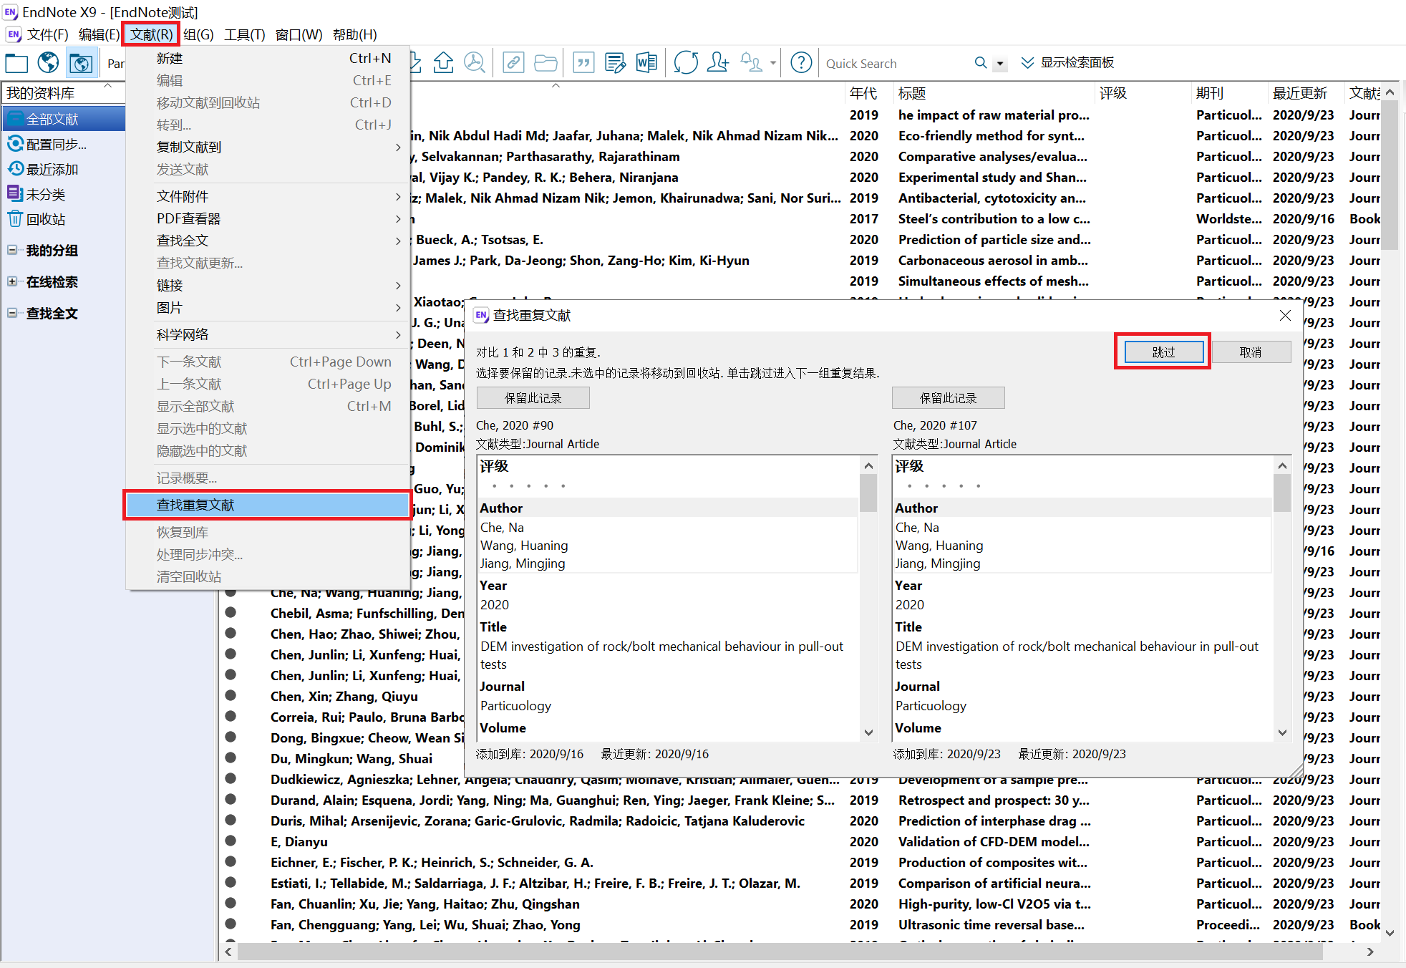
Task: Expand 图片 submenu
Action: coord(268,308)
